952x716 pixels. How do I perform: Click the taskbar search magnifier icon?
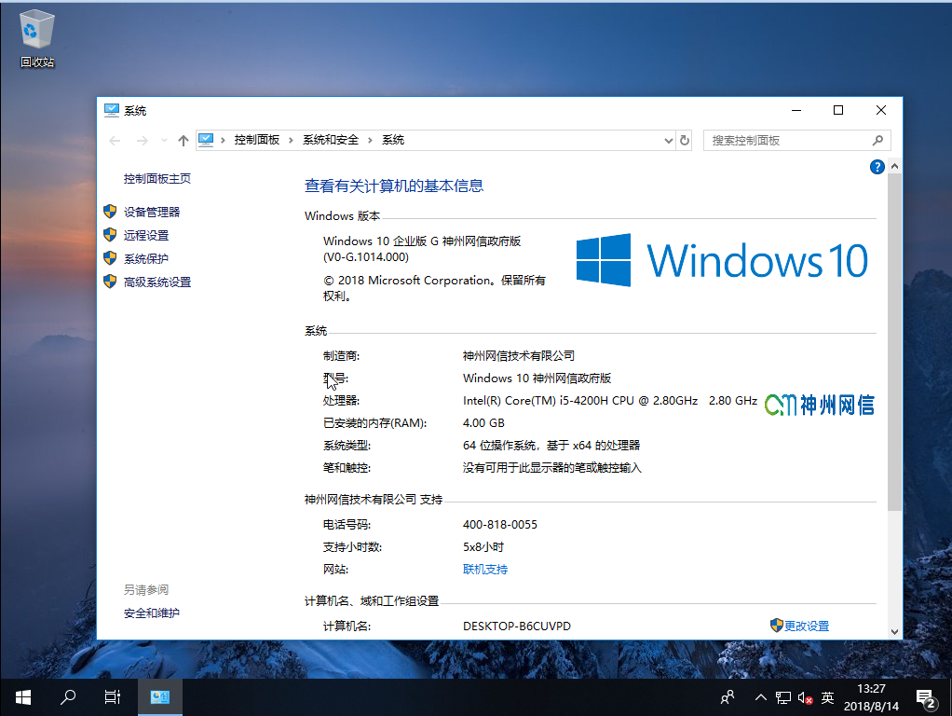click(x=68, y=696)
